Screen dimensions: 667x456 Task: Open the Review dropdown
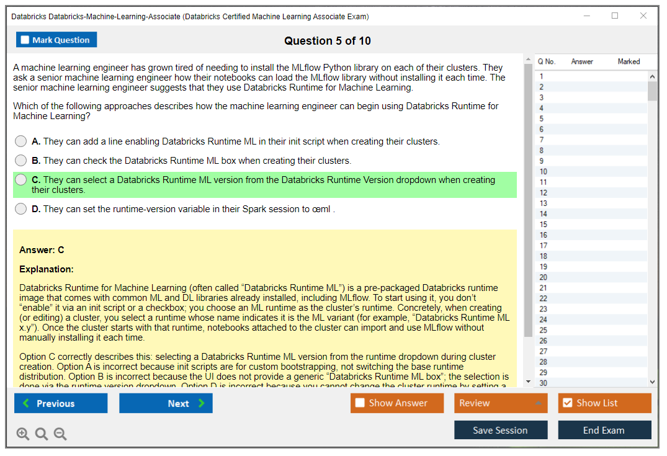[500, 403]
